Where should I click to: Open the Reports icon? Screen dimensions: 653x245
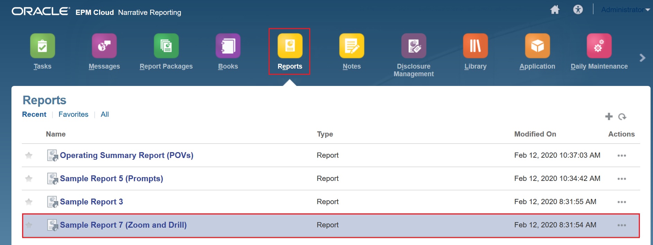pos(290,46)
